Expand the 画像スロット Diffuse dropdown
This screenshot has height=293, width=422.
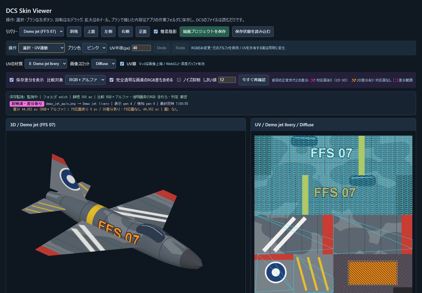coord(103,64)
